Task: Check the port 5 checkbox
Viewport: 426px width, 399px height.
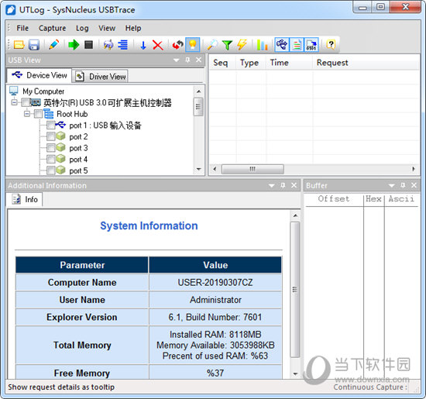Action: (51, 170)
